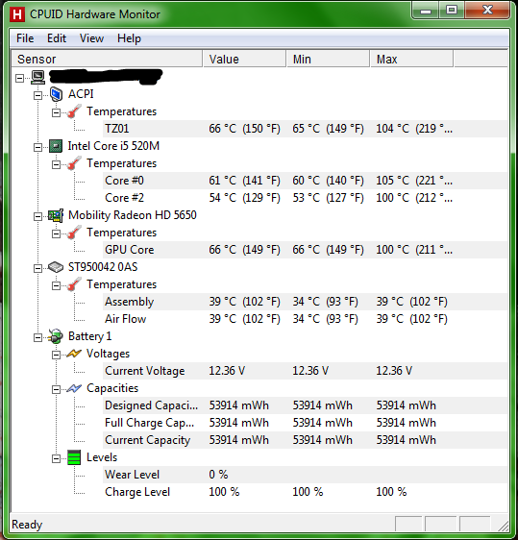The width and height of the screenshot is (518, 540).
Task: Select the Full Charge Capacity row
Action: (x=305, y=423)
